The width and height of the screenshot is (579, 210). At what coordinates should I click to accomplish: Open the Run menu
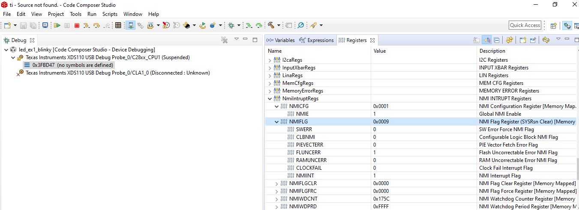coord(92,14)
